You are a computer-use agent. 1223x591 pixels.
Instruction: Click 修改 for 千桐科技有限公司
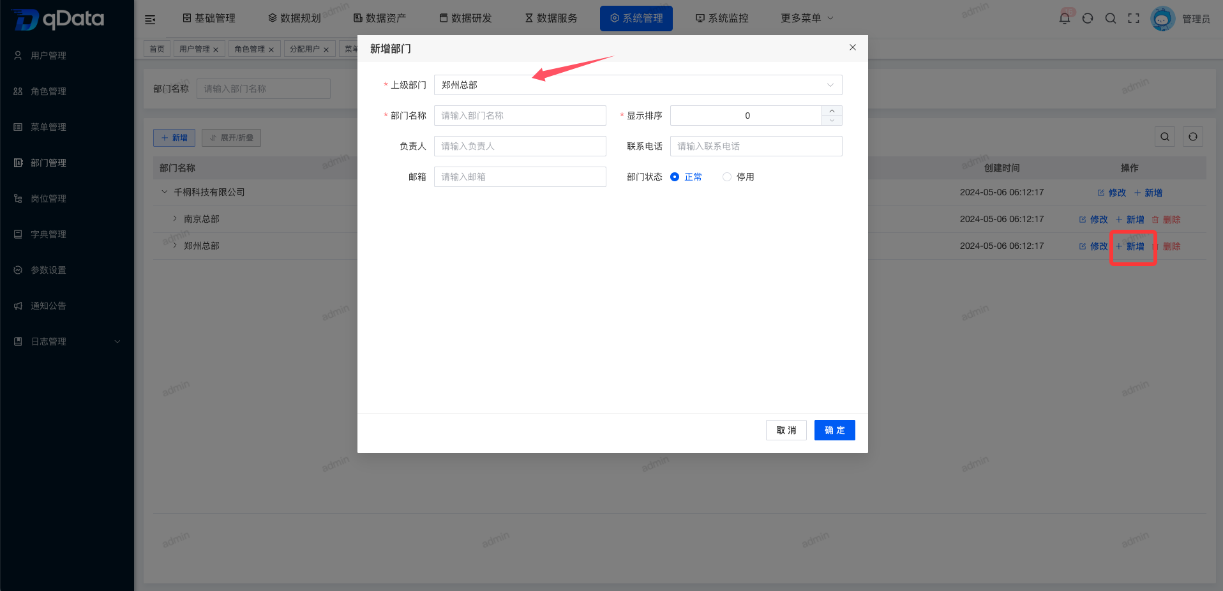tap(1112, 193)
